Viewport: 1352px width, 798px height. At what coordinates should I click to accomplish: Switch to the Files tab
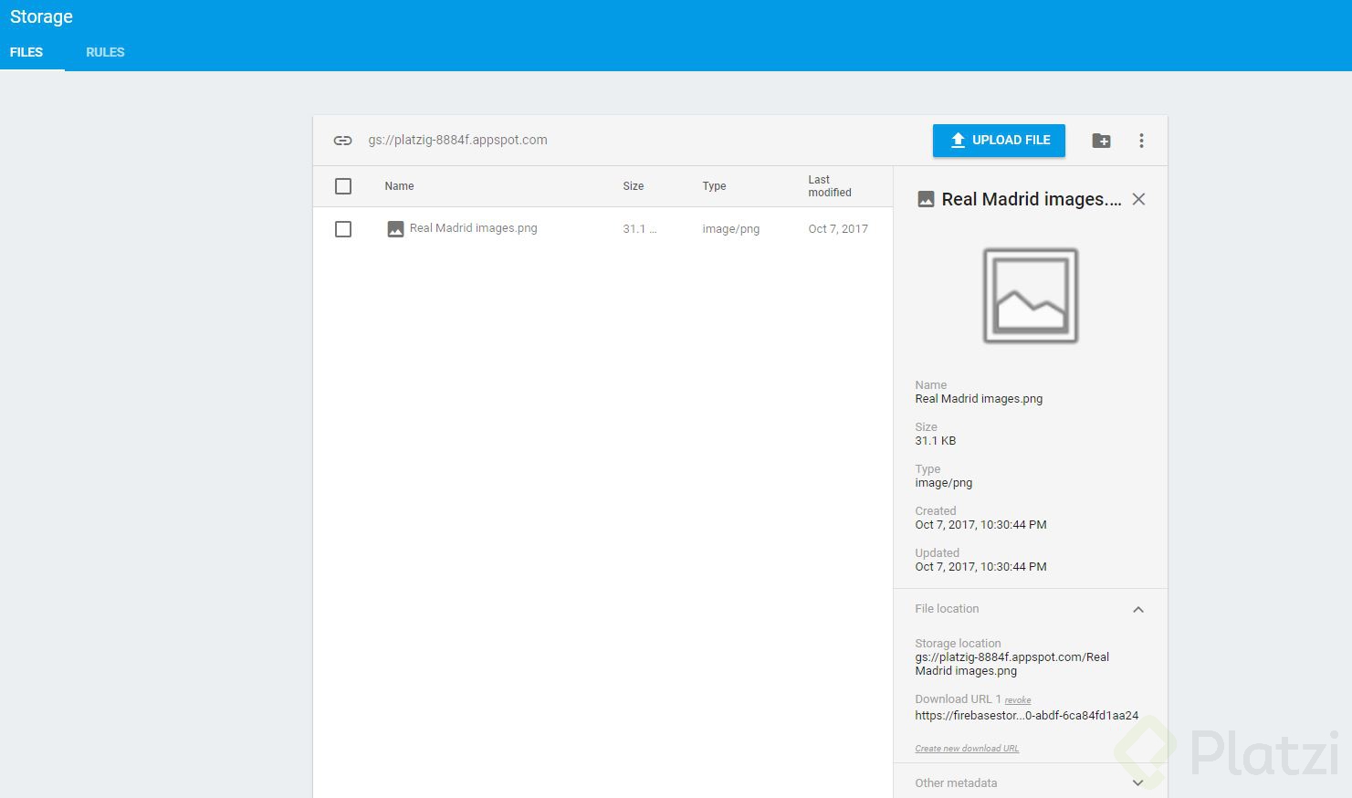26,52
